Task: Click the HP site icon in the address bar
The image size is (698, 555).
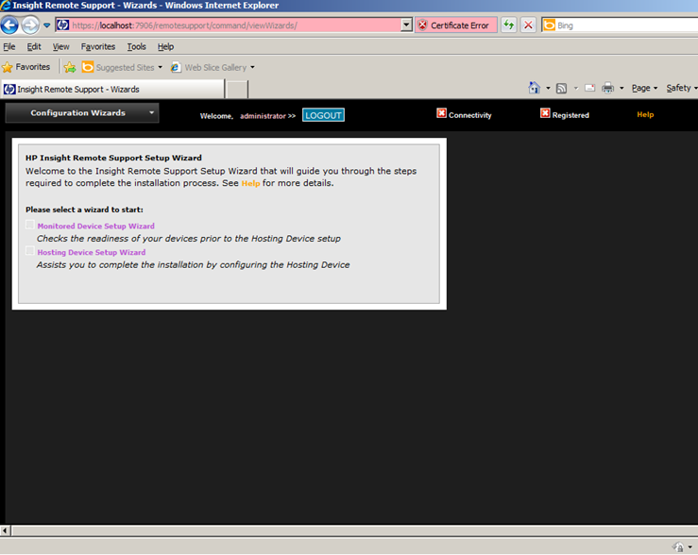Action: coord(62,25)
